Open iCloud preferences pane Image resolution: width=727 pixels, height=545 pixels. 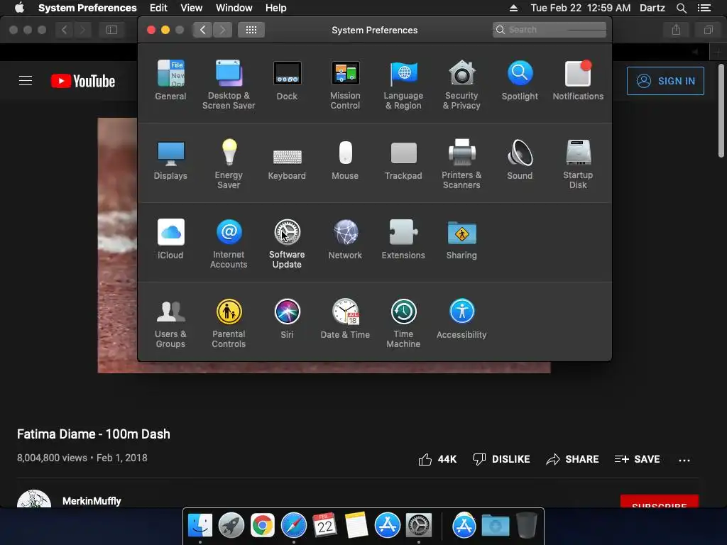pos(170,239)
